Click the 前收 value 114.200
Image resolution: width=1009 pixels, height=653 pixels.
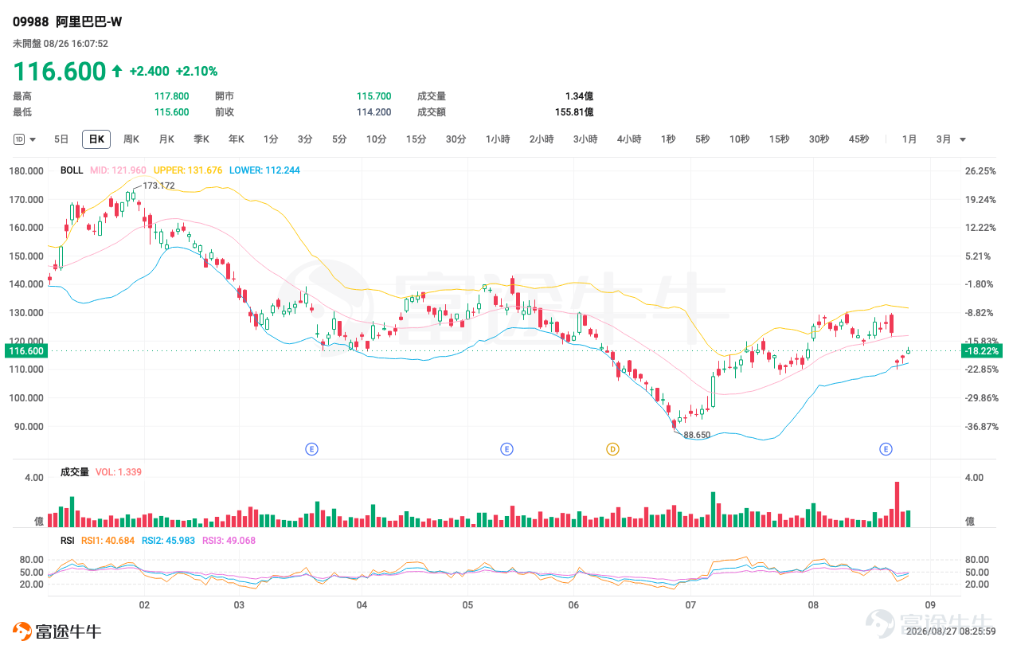[373, 112]
